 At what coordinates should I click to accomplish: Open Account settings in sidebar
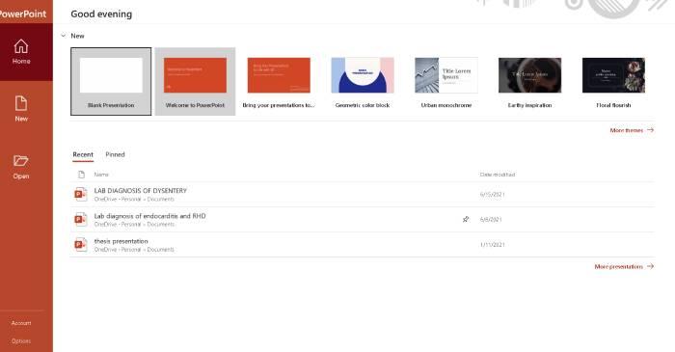(21, 323)
